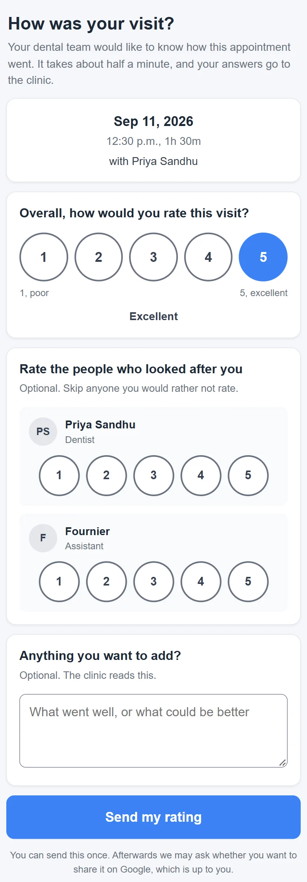
Task: Rate the overall visit 1, poor
Action: tap(44, 257)
